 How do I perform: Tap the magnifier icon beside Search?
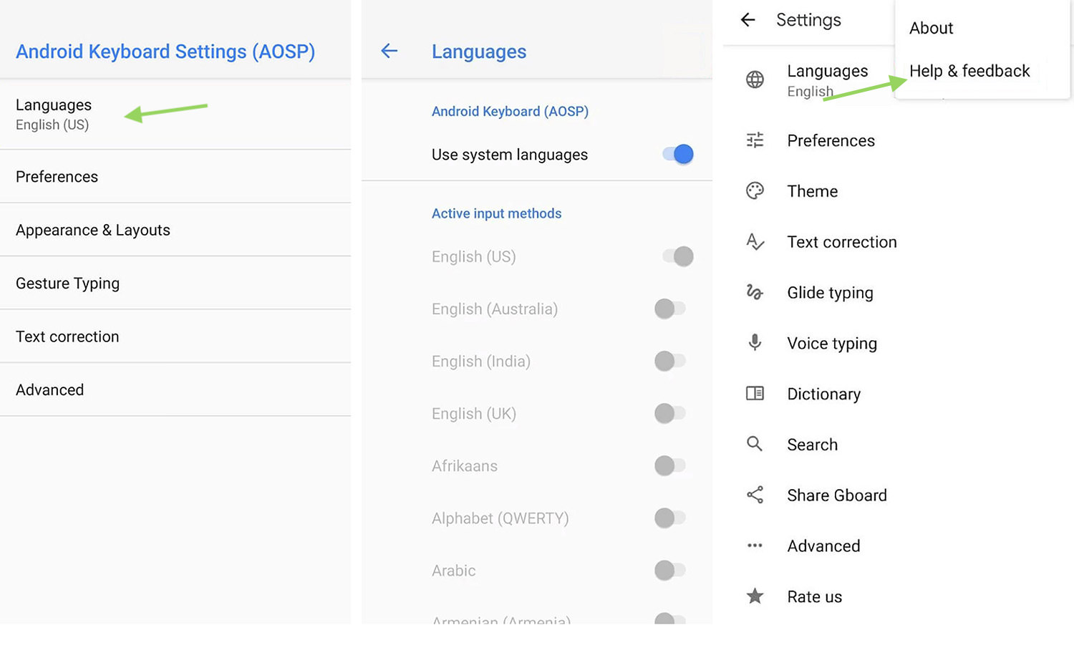pyautogui.click(x=755, y=444)
